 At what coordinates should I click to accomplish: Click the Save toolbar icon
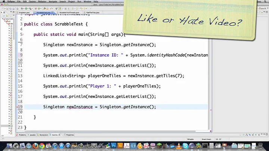tap(7, 9)
